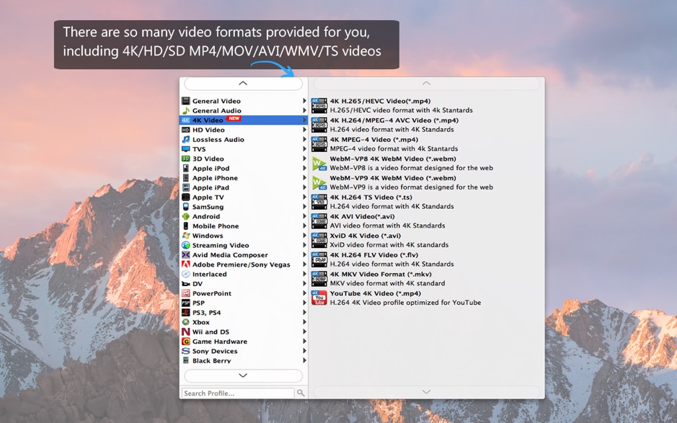Viewport: 677px width, 423px height.
Task: Click the Adobe Premiere/Sony Vegas icon
Action: click(186, 264)
